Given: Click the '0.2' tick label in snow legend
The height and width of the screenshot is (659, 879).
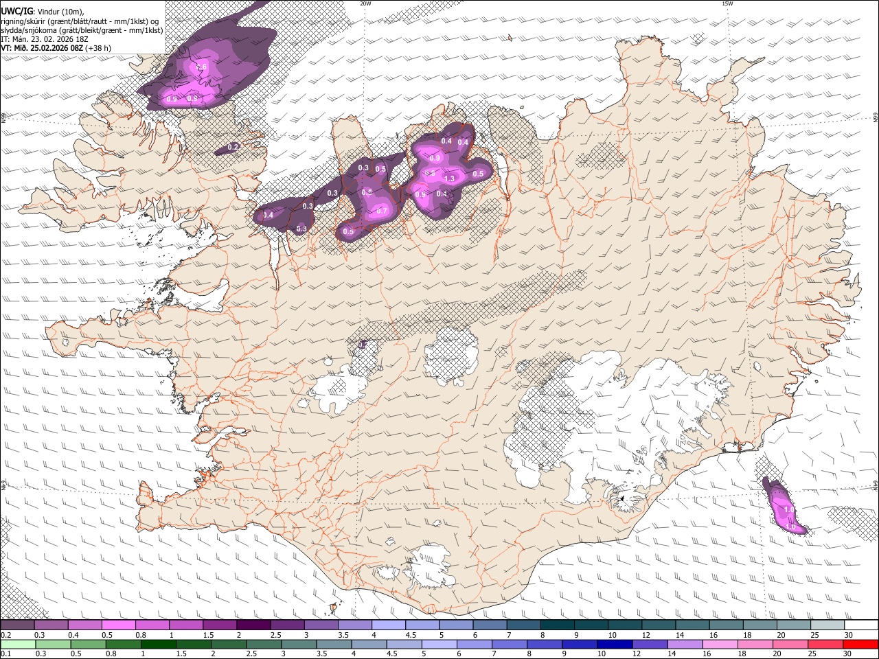Looking at the screenshot, I should tap(5, 634).
